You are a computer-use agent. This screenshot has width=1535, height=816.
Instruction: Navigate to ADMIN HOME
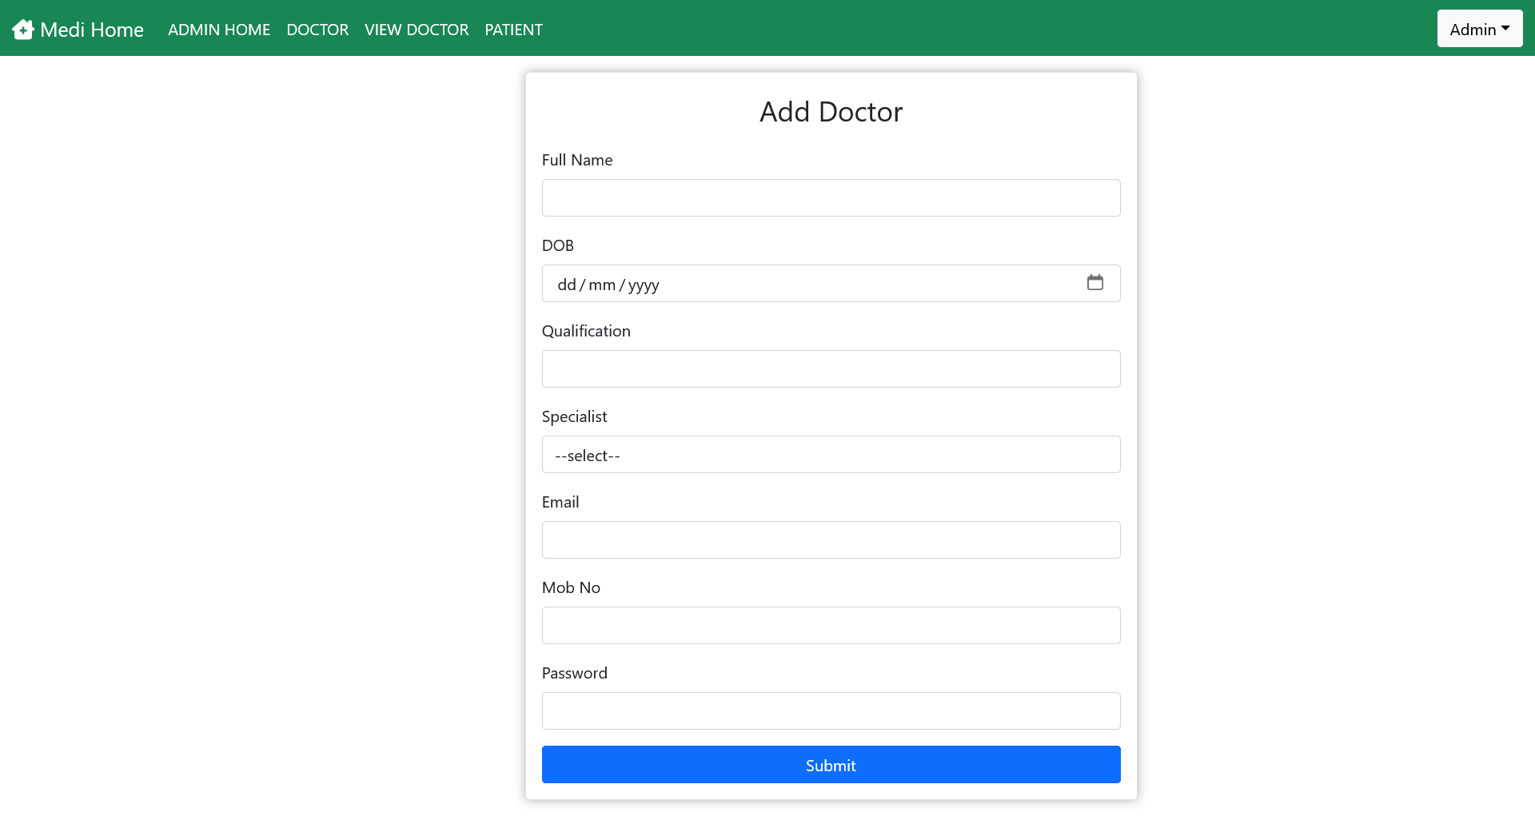[x=218, y=30]
